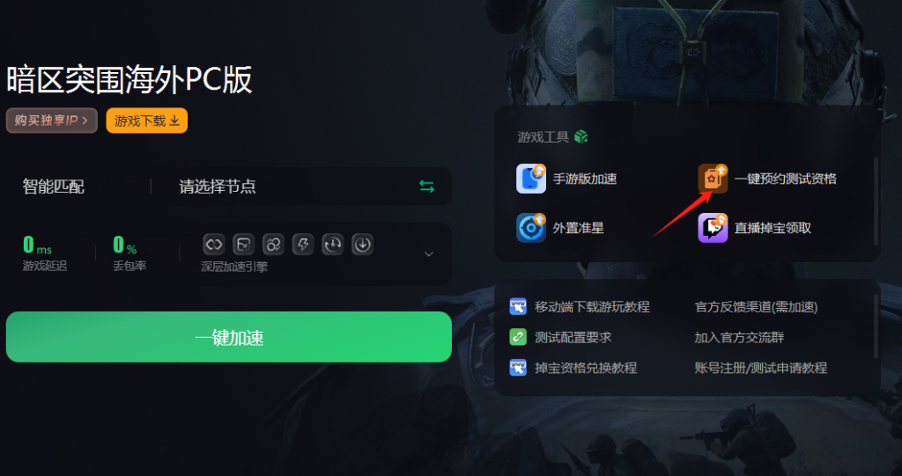Open the 外置准星 crosshair tool icon

[x=531, y=228]
